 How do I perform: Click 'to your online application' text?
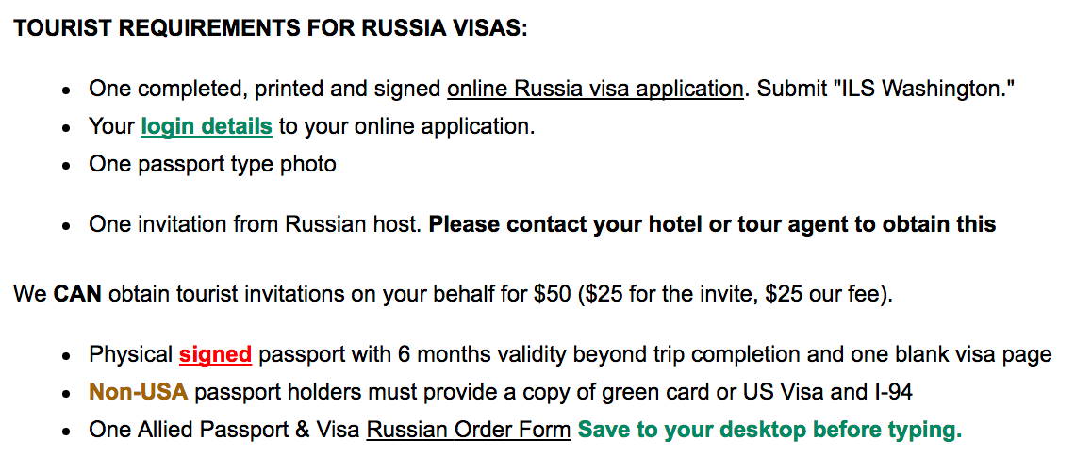point(406,127)
